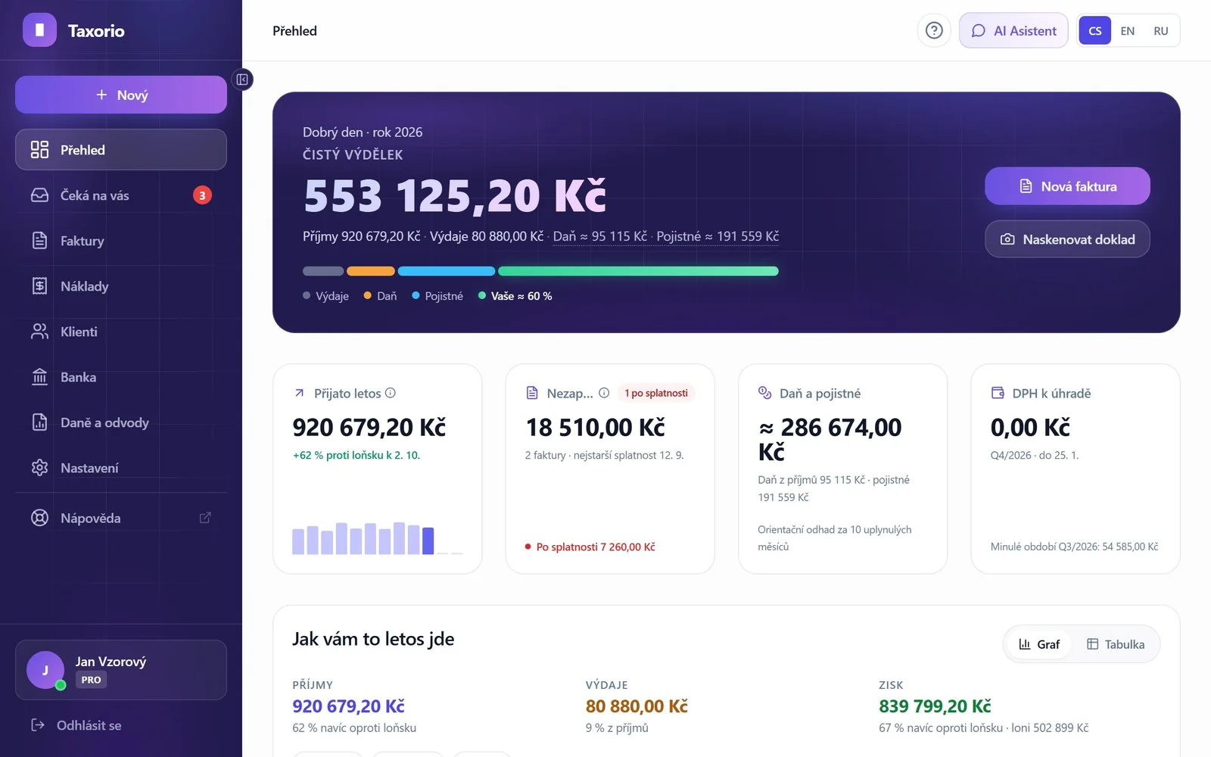Click the Přehled dashboard grid icon
The image size is (1211, 757).
coord(39,150)
